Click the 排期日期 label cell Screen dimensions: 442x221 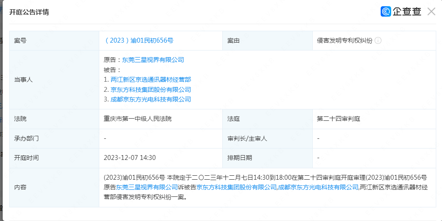(267, 158)
